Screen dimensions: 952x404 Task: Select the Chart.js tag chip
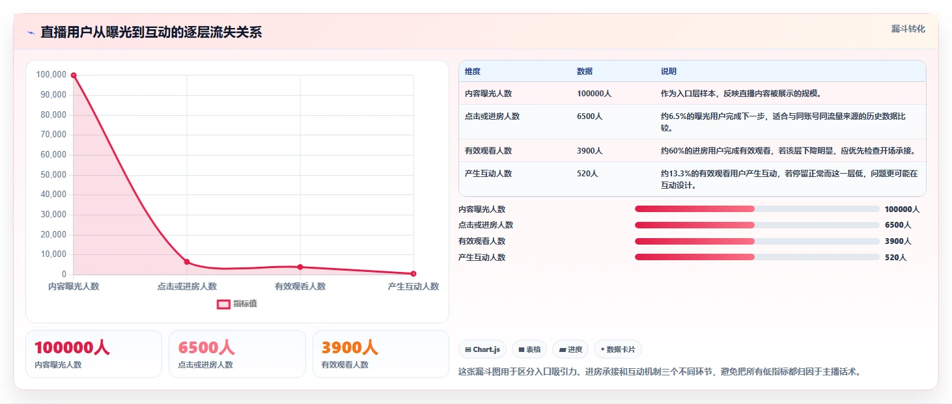(483, 349)
